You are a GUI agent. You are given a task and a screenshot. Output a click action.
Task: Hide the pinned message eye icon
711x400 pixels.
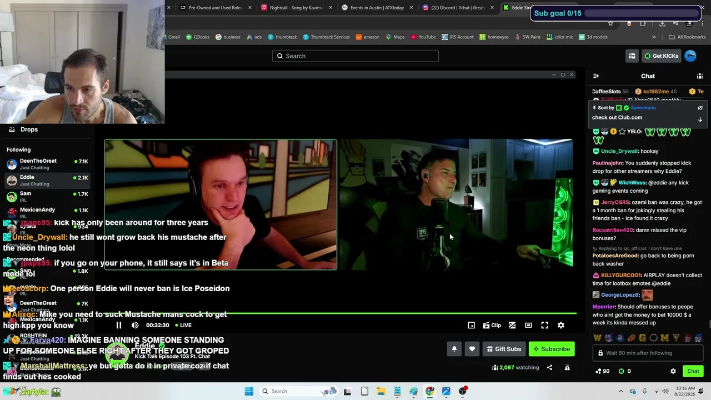[700, 108]
